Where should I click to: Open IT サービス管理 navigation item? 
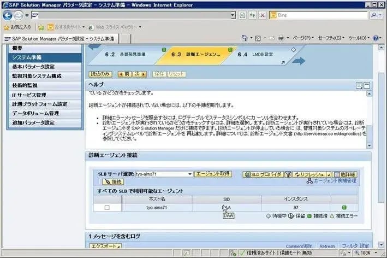(x=45, y=95)
